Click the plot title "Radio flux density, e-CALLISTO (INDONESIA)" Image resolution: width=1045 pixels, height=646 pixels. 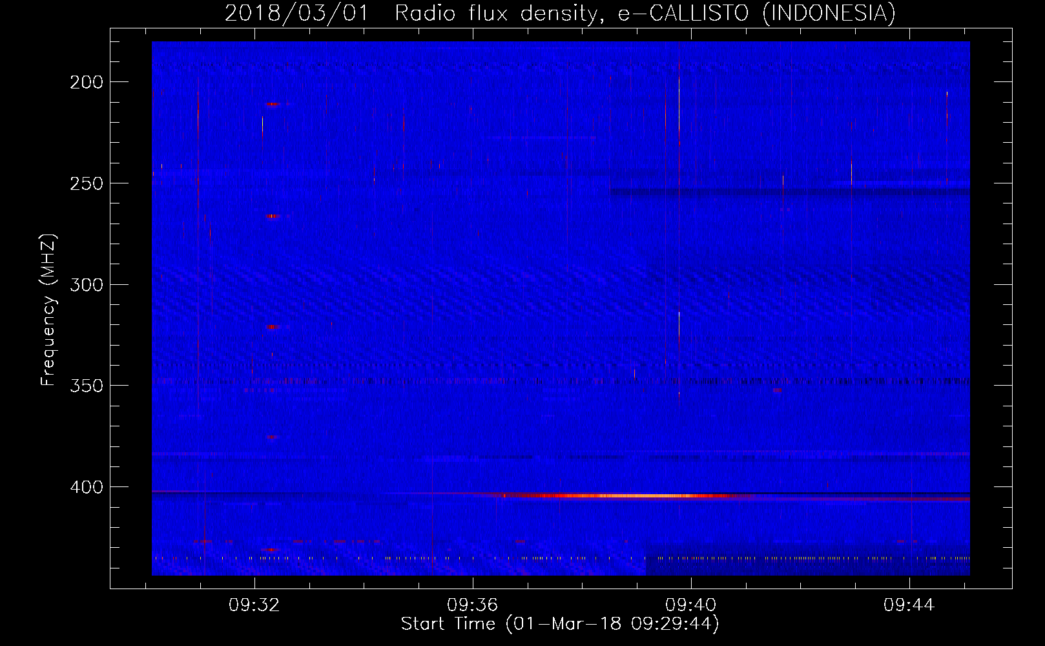645,13
